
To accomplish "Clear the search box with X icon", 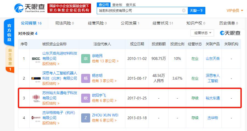I will click(x=184, y=11).
